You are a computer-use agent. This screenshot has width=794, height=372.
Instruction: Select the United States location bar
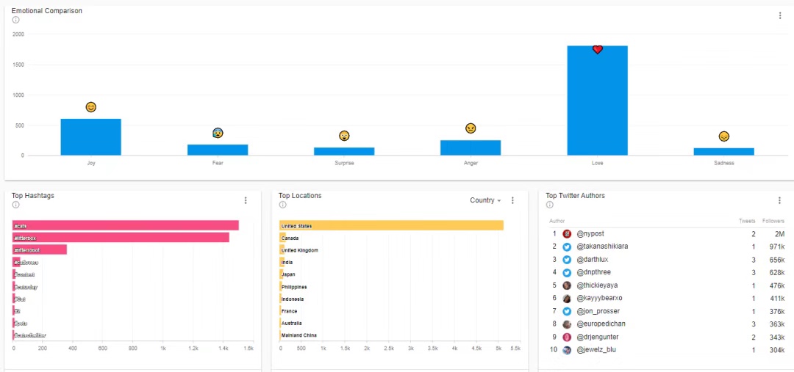(x=391, y=226)
